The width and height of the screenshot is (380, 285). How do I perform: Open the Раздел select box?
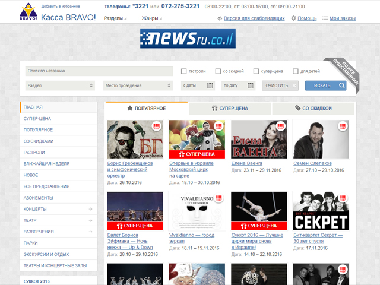tap(60, 85)
